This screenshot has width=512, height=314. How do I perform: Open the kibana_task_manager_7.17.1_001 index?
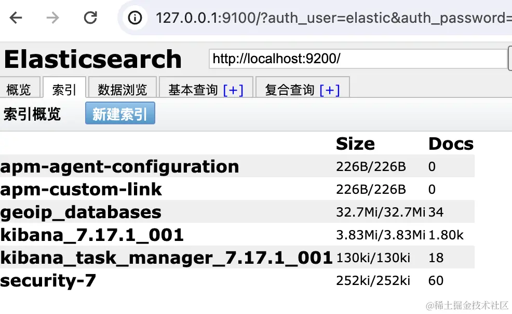click(166, 258)
